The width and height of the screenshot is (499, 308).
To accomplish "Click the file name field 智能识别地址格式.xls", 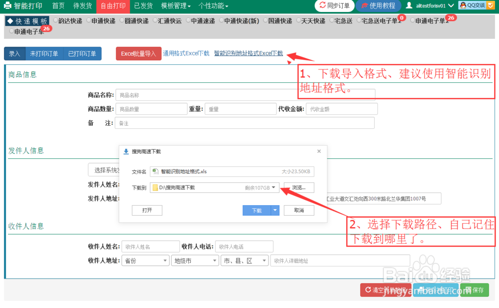I will point(232,171).
